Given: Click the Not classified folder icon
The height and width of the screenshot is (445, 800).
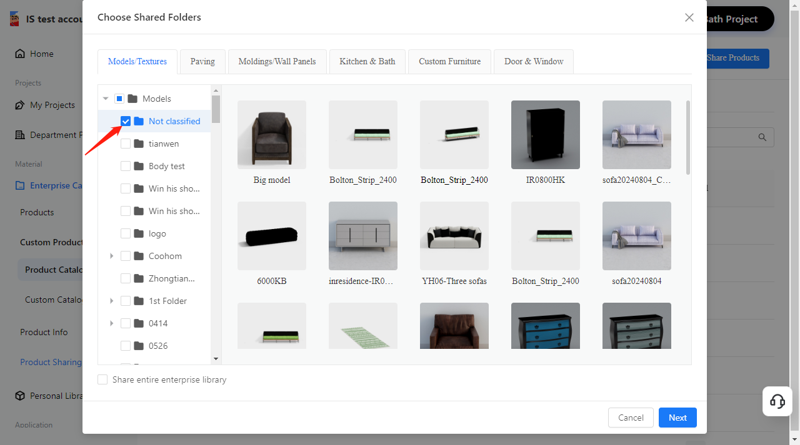Looking at the screenshot, I should 139,121.
